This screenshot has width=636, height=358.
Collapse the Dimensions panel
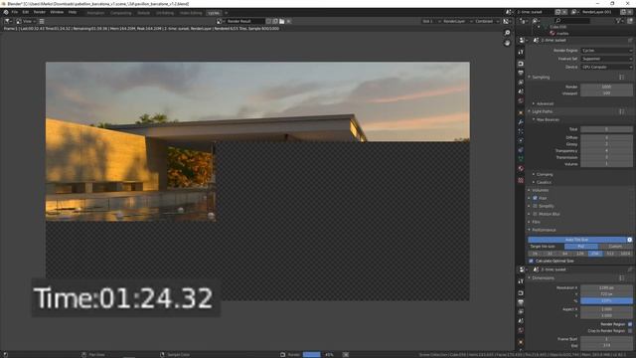coord(543,278)
